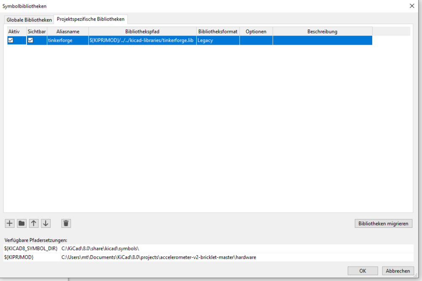Move selected library up in list
Image resolution: width=422 pixels, height=281 pixels.
click(x=34, y=223)
